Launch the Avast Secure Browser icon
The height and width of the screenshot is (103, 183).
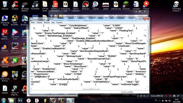5,76
